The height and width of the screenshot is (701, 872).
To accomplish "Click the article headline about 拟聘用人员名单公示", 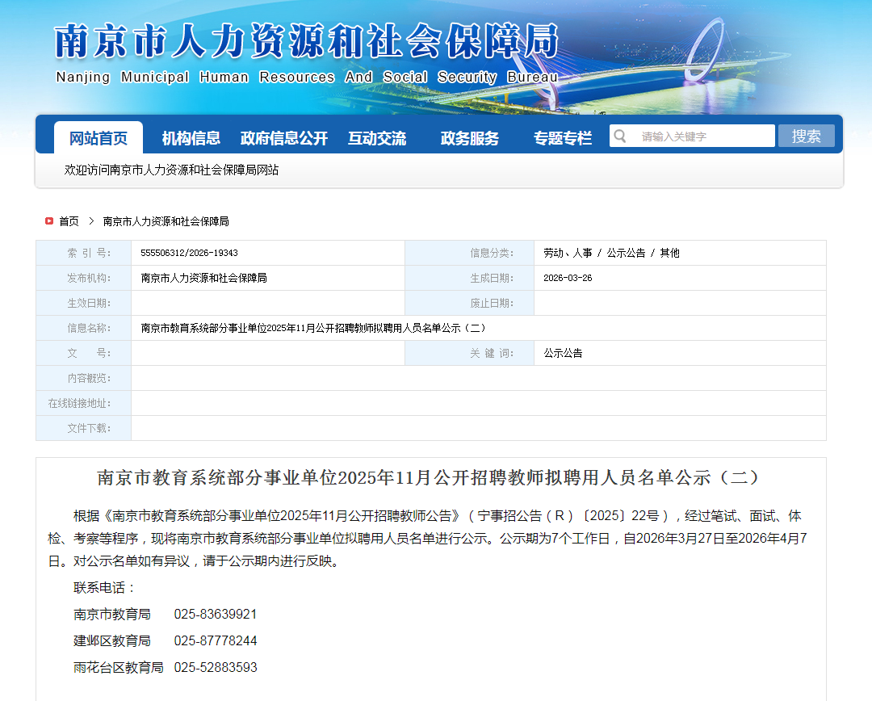I will [x=429, y=477].
